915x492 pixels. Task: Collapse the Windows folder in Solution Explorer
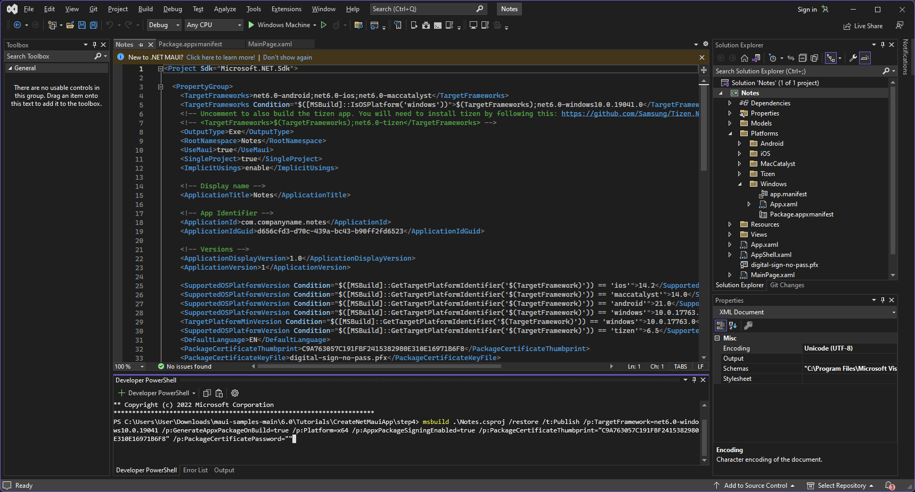pos(740,184)
